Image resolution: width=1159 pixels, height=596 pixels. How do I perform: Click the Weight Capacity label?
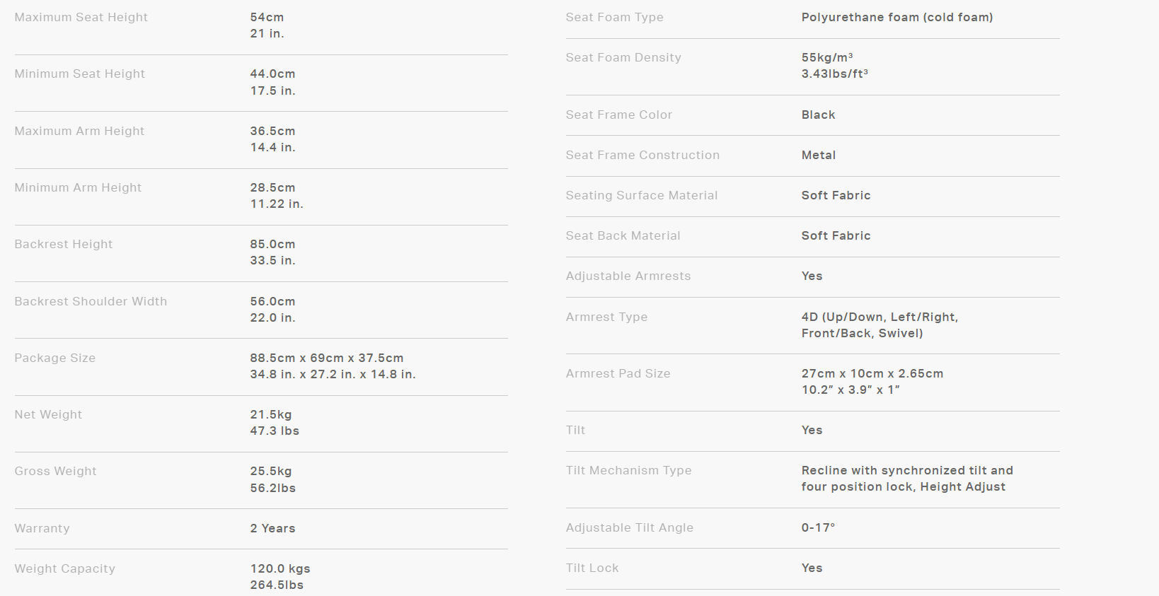[64, 568]
